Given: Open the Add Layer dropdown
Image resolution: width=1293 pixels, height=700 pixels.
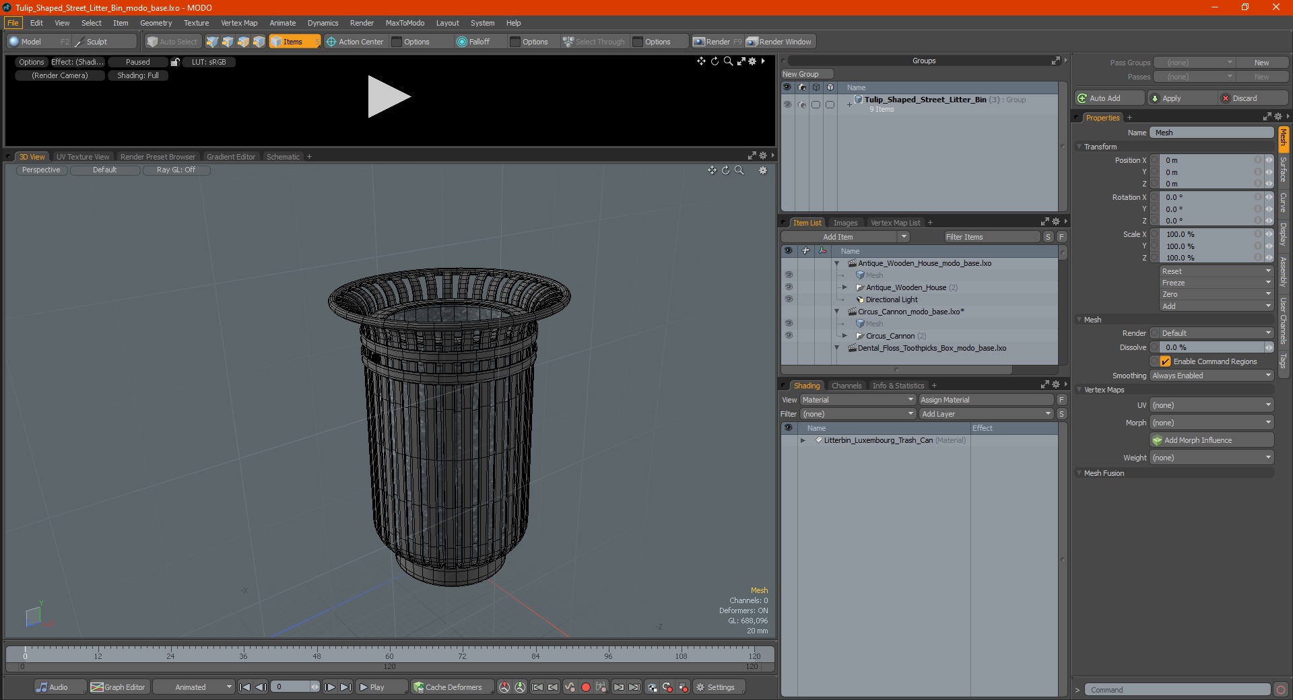Looking at the screenshot, I should 987,414.
